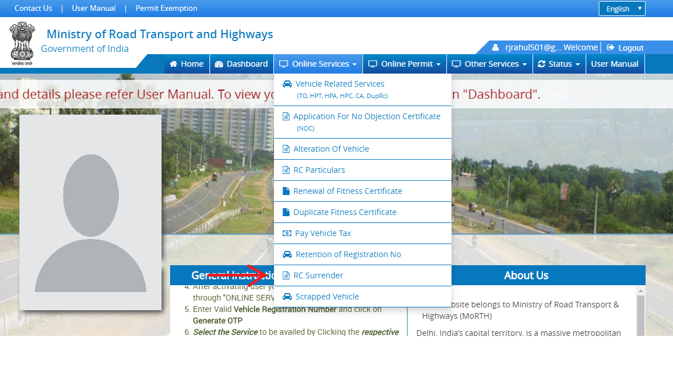Click the monitor icon beside Online Permit
This screenshot has height=365, width=673.
tap(373, 64)
